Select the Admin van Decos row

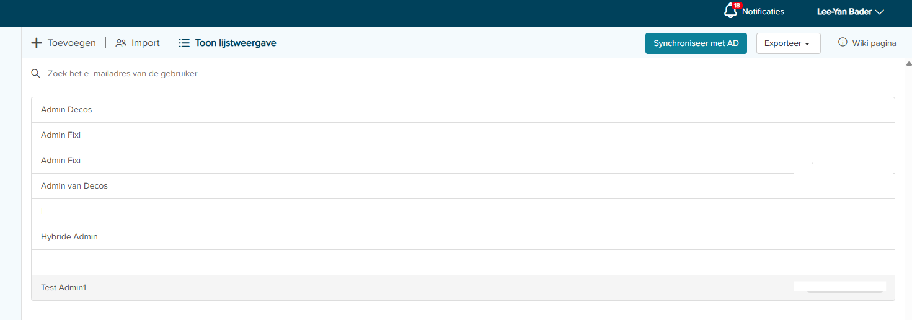(74, 186)
